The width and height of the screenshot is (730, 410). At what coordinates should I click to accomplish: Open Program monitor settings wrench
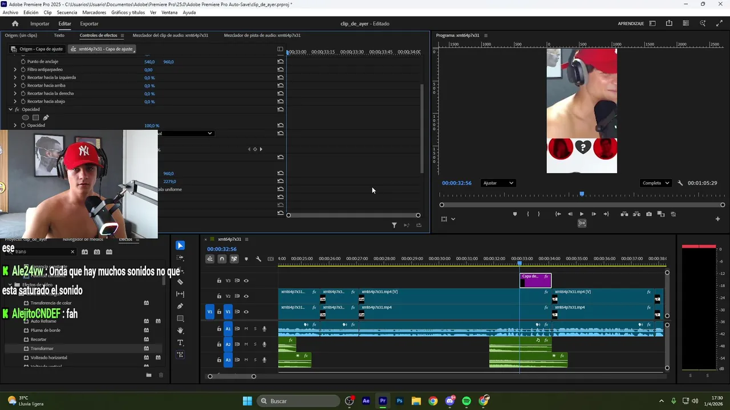680,183
